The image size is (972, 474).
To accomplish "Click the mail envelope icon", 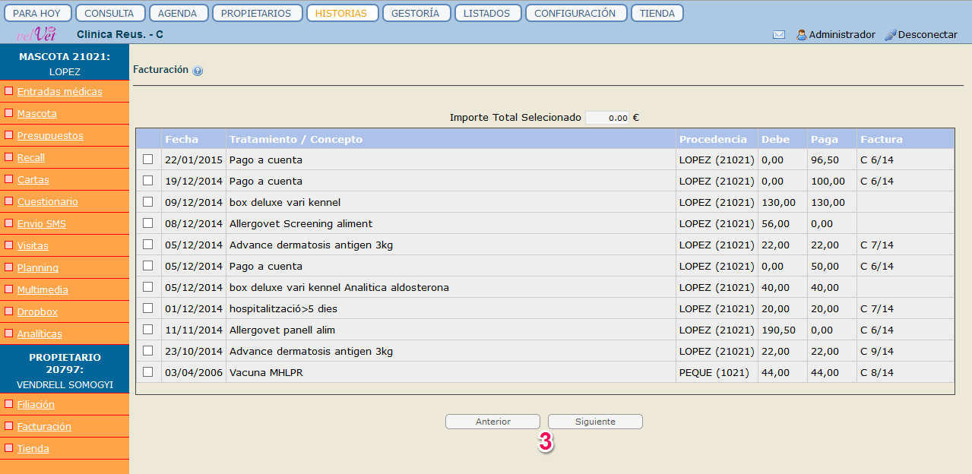I will 778,35.
